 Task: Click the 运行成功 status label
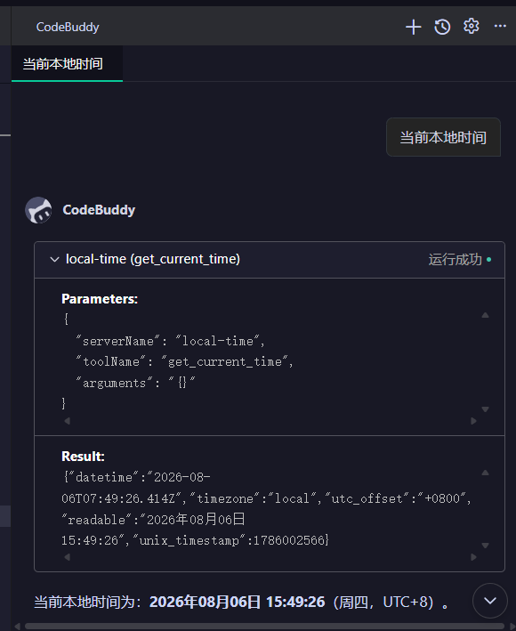[x=455, y=260]
